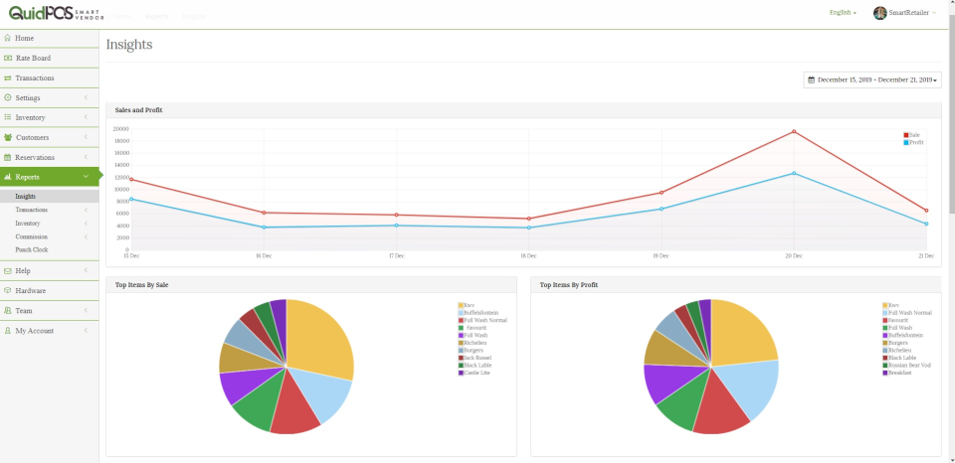Click the Reservations calendar icon

point(7,157)
